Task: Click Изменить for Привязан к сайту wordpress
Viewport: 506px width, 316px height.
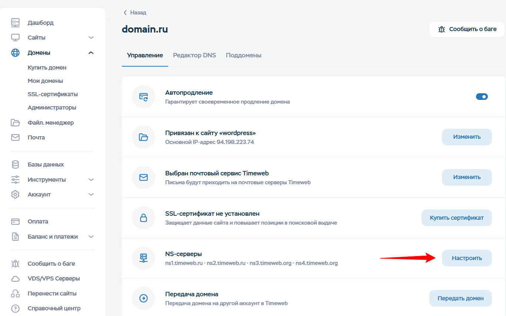Action: pyautogui.click(x=467, y=137)
